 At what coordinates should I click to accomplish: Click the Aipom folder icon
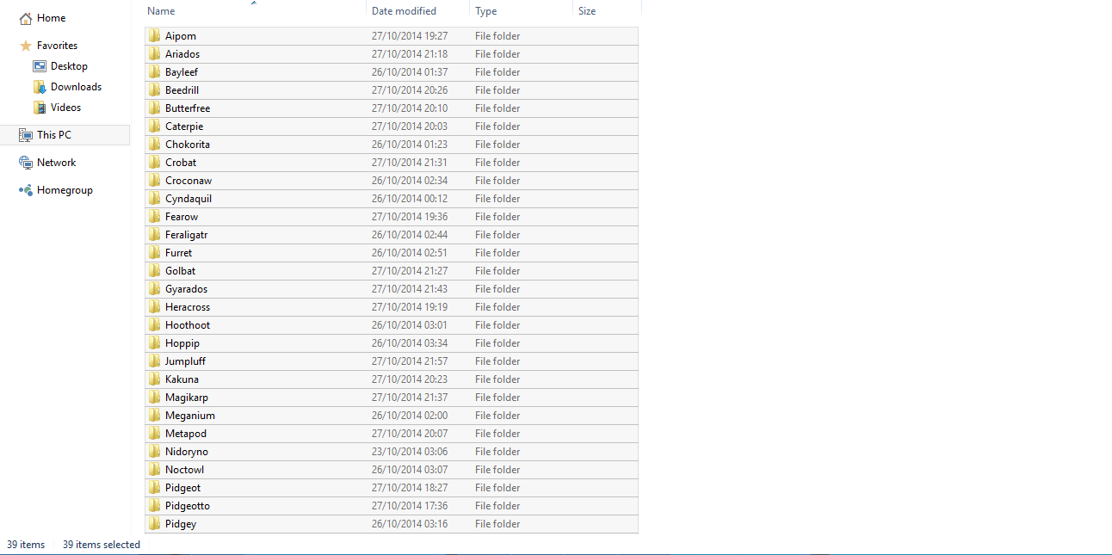click(x=155, y=36)
